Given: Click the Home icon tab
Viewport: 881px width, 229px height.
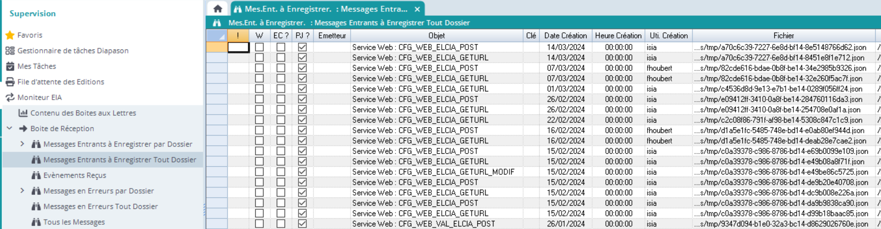Looking at the screenshot, I should 218,9.
